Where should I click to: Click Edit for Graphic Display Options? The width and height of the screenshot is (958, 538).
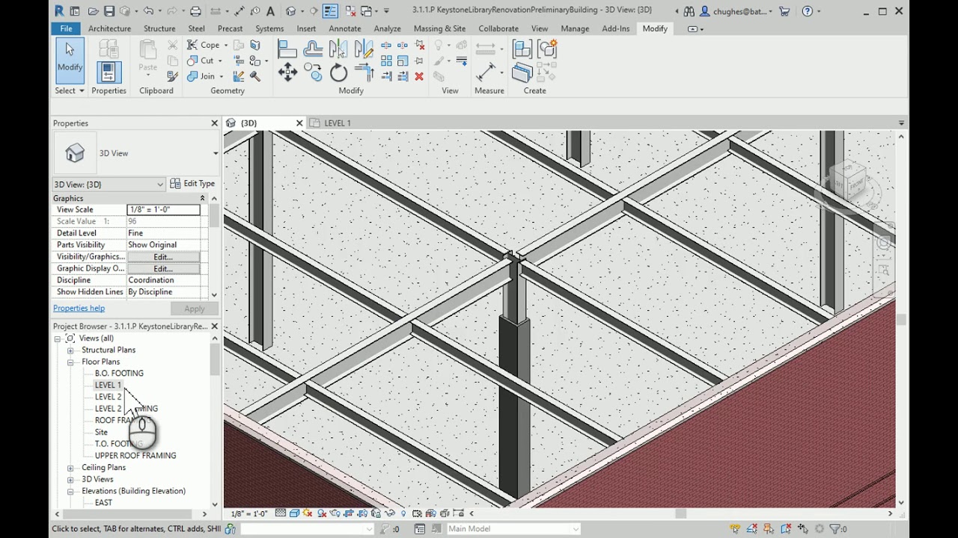tap(163, 269)
